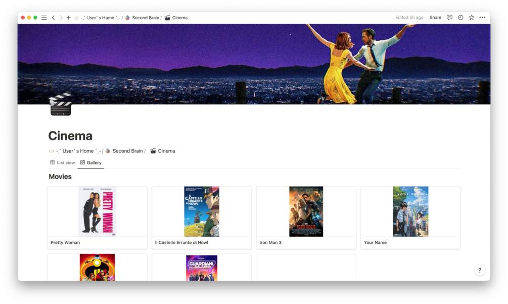Click the clapperboard icon in top breadcrumb
The image size is (508, 304).
point(167,18)
